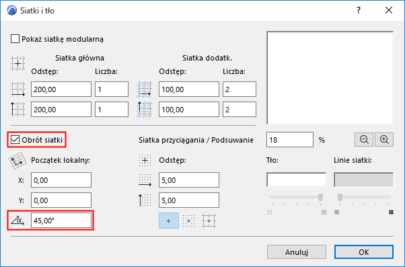Click the faint grid icon under Linie siatki slider
Viewport: 405px width, 267px height.
pyautogui.click(x=336, y=213)
